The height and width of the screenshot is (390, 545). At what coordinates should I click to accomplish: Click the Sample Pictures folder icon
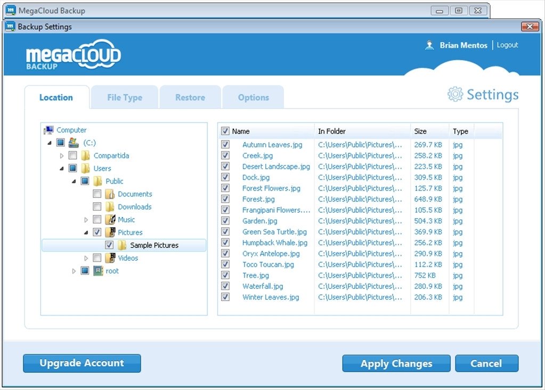click(x=122, y=245)
